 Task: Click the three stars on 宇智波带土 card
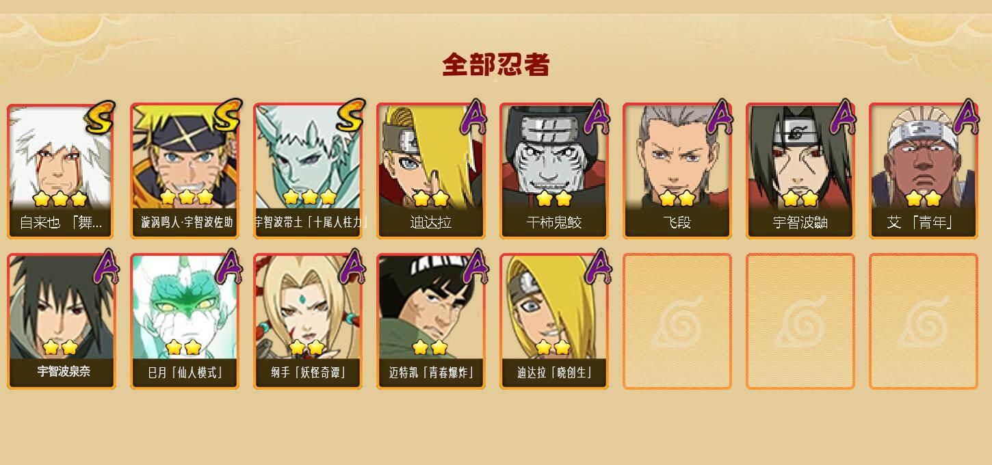(x=309, y=197)
